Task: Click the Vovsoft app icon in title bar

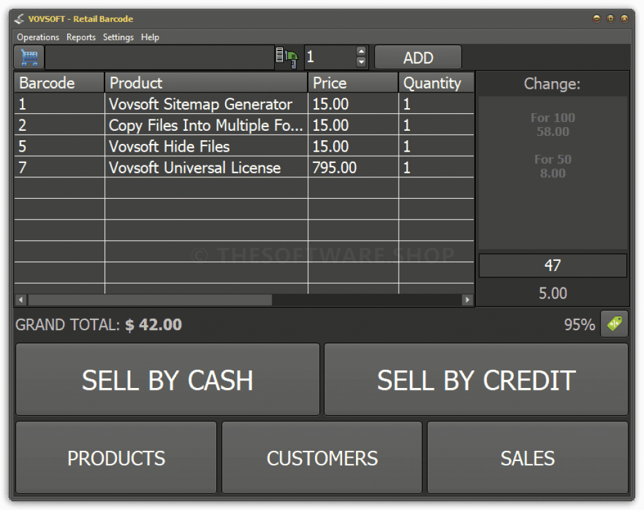Action: coord(19,19)
